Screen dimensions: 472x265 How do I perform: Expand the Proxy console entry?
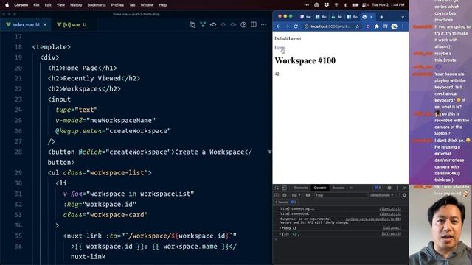pyautogui.click(x=280, y=228)
